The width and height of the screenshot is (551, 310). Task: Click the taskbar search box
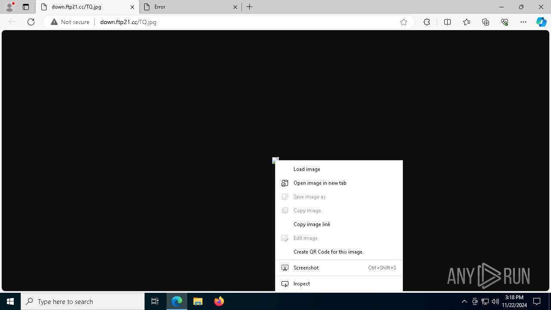coord(83,301)
